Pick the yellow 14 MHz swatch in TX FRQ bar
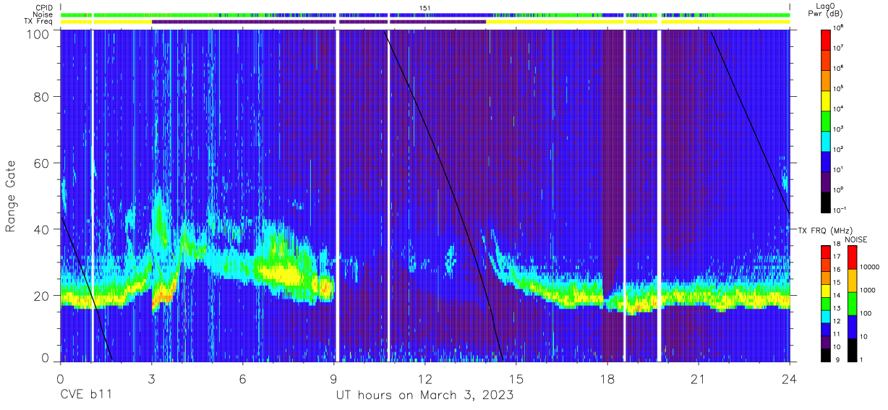 click(x=827, y=291)
